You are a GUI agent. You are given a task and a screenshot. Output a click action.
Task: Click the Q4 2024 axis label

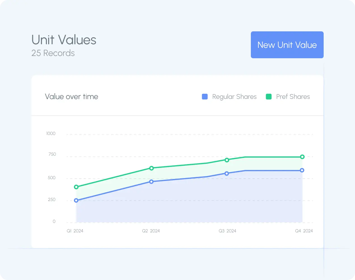tap(304, 231)
